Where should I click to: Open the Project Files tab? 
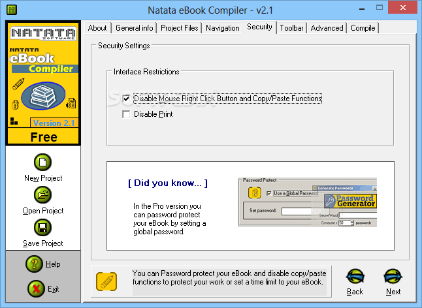click(180, 28)
